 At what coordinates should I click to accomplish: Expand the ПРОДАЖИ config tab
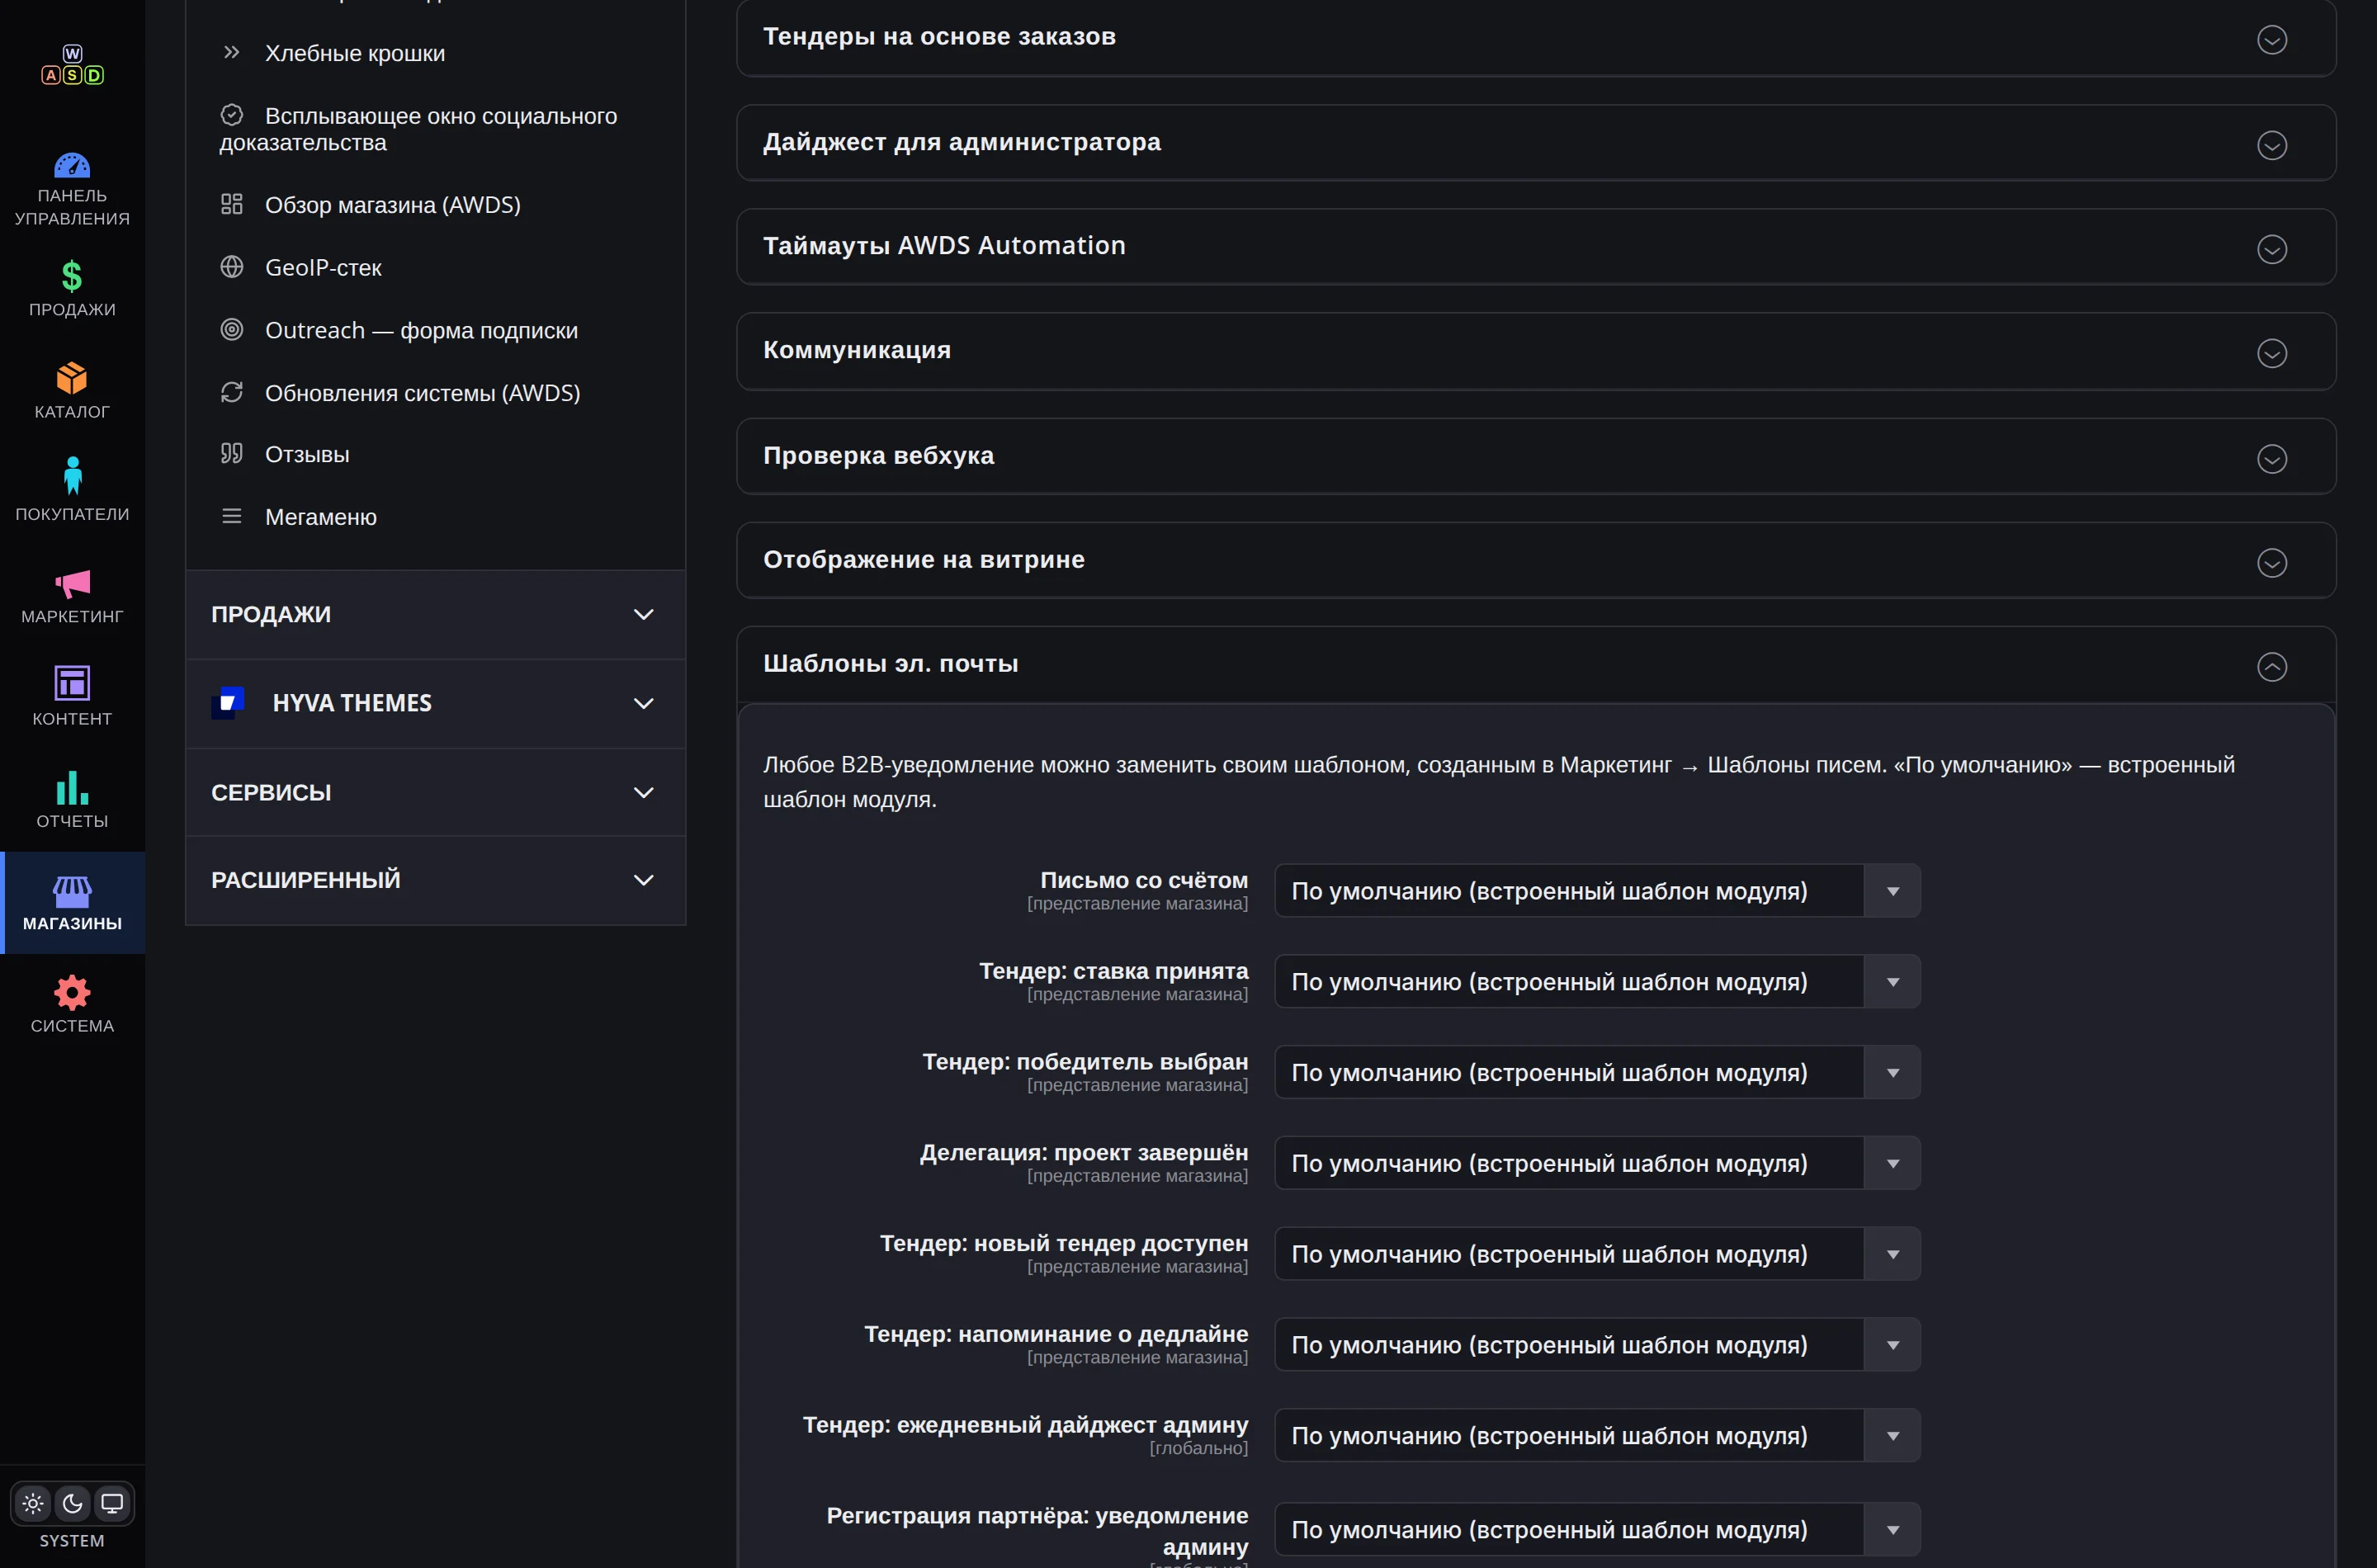coord(435,614)
